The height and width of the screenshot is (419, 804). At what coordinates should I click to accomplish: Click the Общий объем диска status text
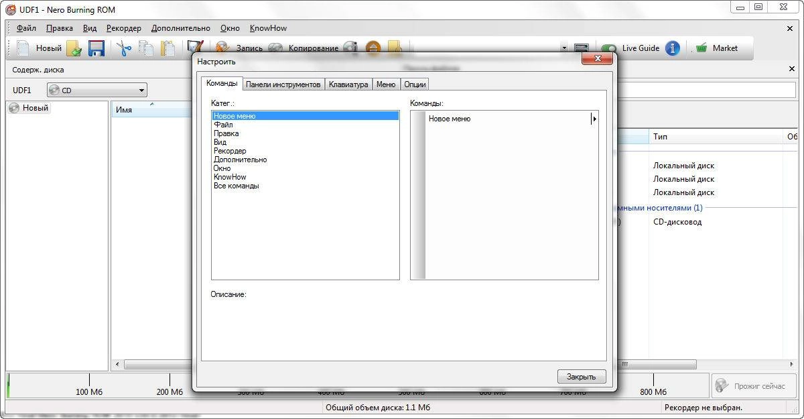point(378,408)
